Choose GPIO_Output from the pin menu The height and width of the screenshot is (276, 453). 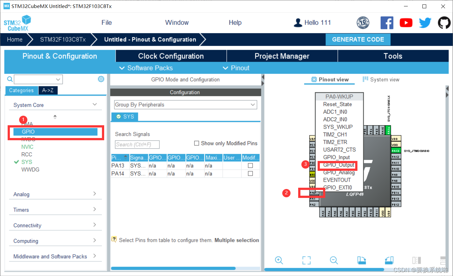point(339,165)
